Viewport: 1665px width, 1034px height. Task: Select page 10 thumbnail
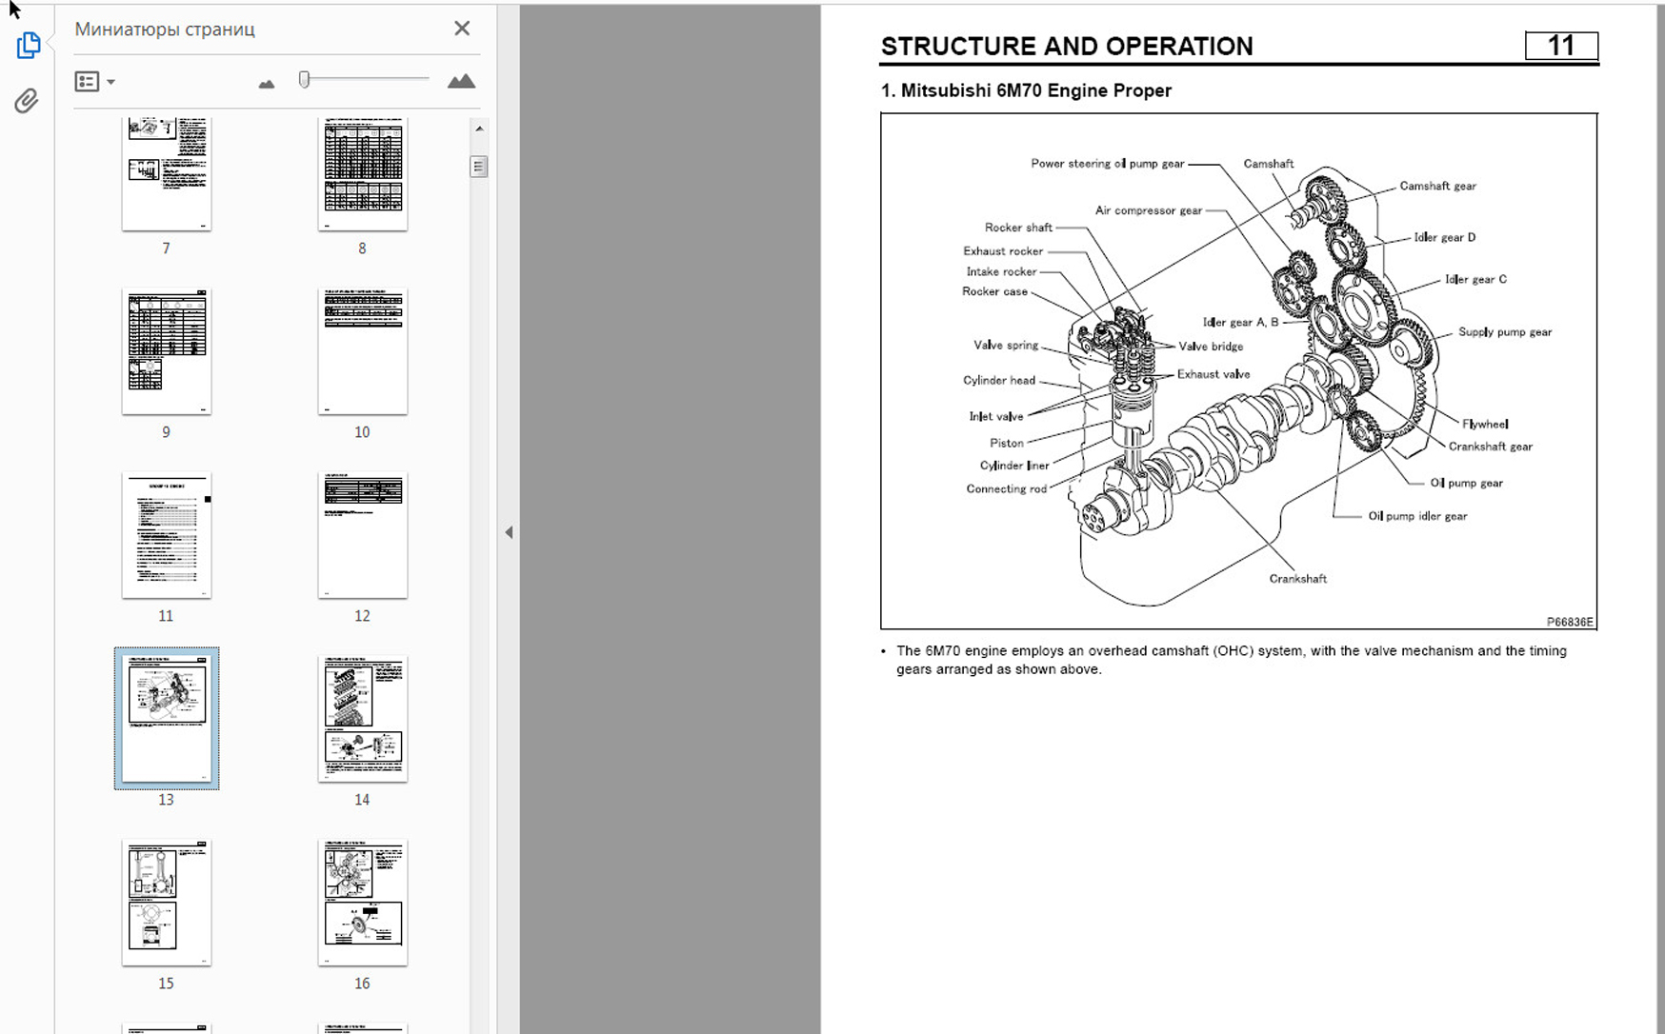pyautogui.click(x=362, y=351)
